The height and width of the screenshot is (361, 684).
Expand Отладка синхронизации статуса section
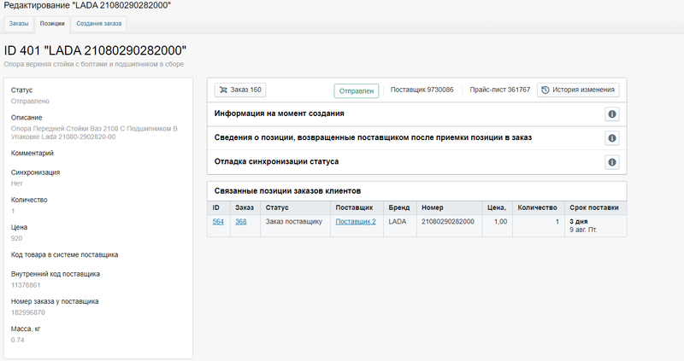(276, 161)
